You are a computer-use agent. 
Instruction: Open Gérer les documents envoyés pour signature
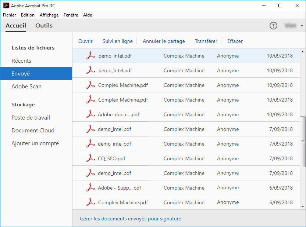tap(131, 219)
